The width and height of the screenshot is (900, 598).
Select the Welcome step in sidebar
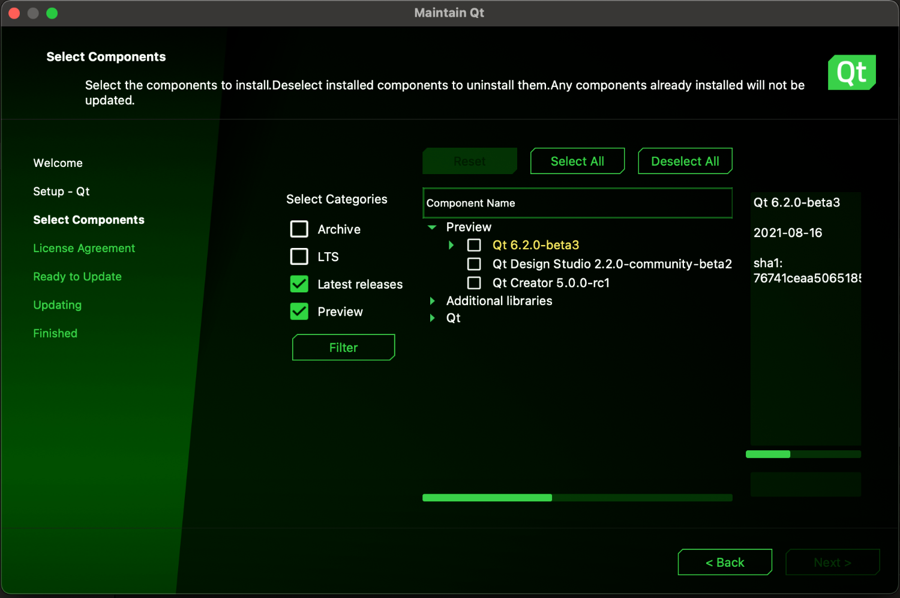point(58,163)
